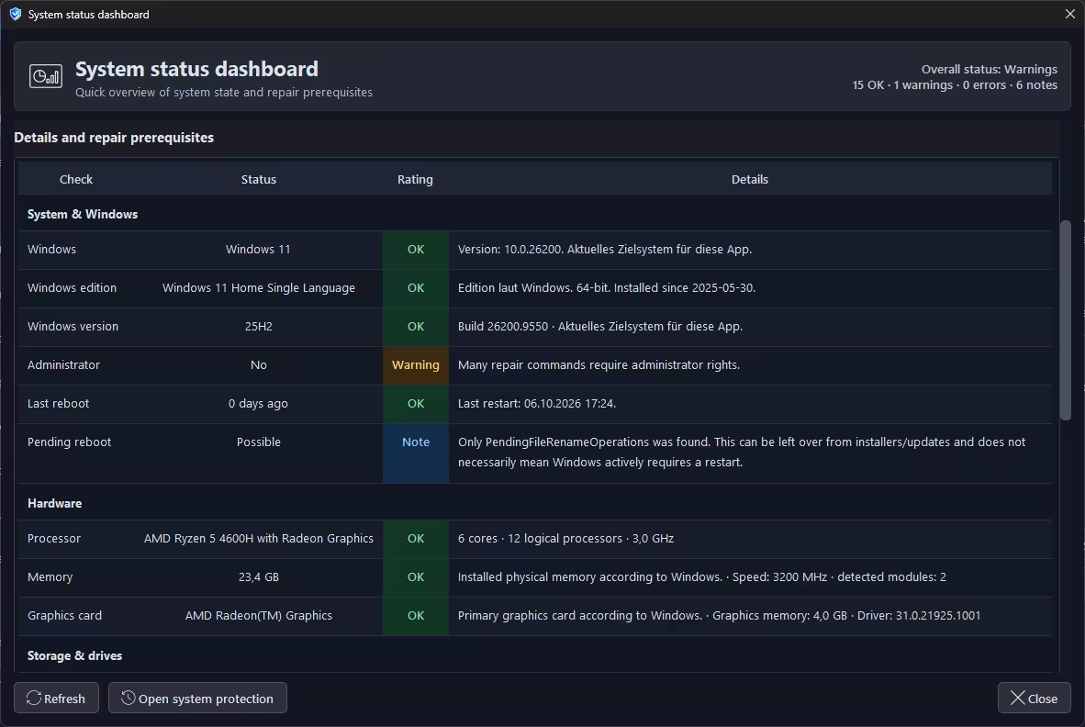Screen dimensions: 1085x727
Task: Open system protection
Action: click(x=197, y=698)
